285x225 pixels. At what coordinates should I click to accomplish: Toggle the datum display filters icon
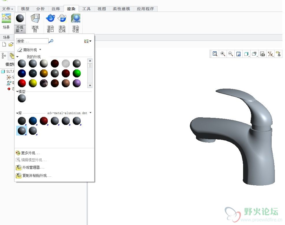point(270,54)
